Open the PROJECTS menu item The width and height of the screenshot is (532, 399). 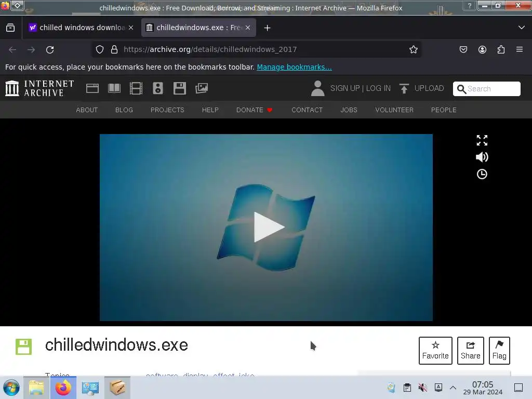[x=167, y=110]
